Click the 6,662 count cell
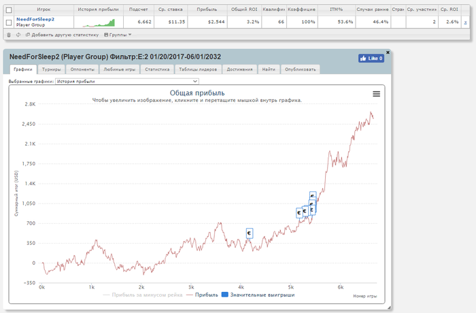476x313 pixels. point(139,22)
